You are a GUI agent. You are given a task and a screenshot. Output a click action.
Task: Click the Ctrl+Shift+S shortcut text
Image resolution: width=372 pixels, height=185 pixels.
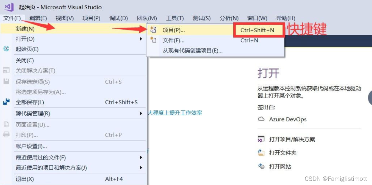point(121,102)
